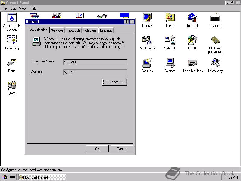Select the Fonts folder icon

170,17
